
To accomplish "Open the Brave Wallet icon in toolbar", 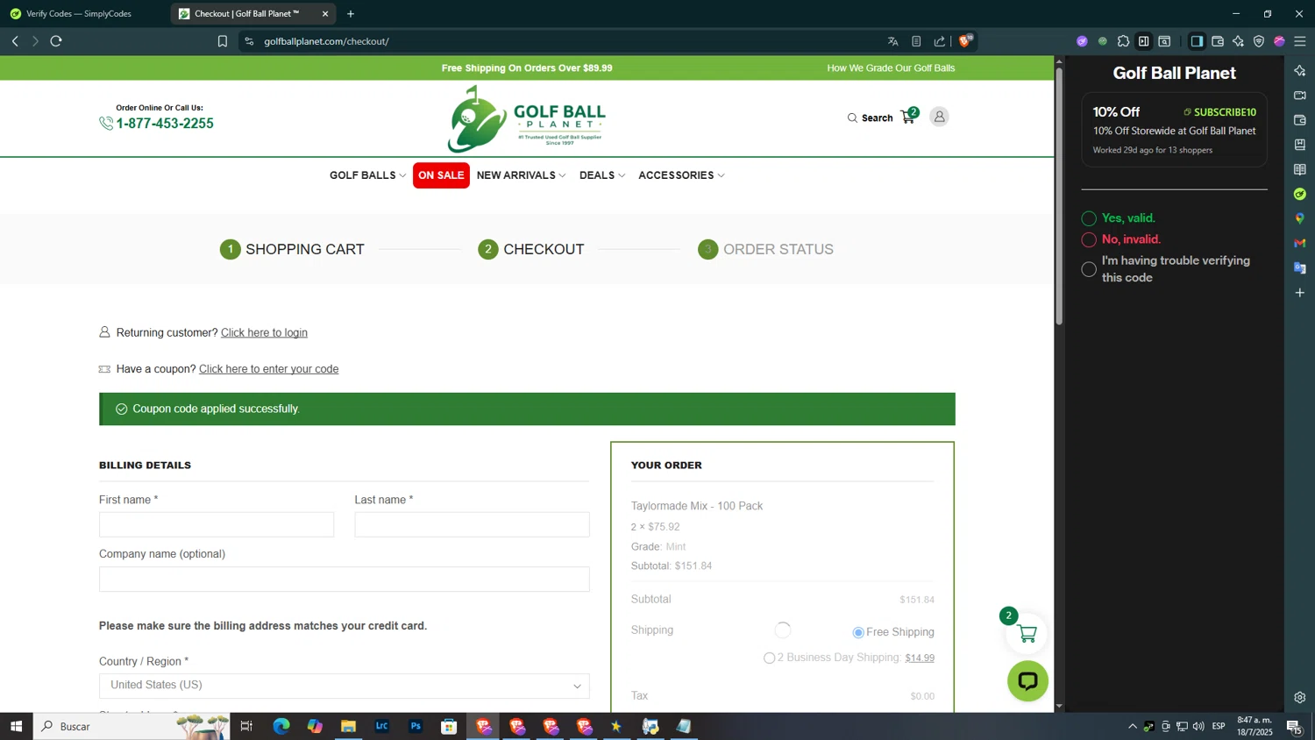I will pyautogui.click(x=1218, y=41).
